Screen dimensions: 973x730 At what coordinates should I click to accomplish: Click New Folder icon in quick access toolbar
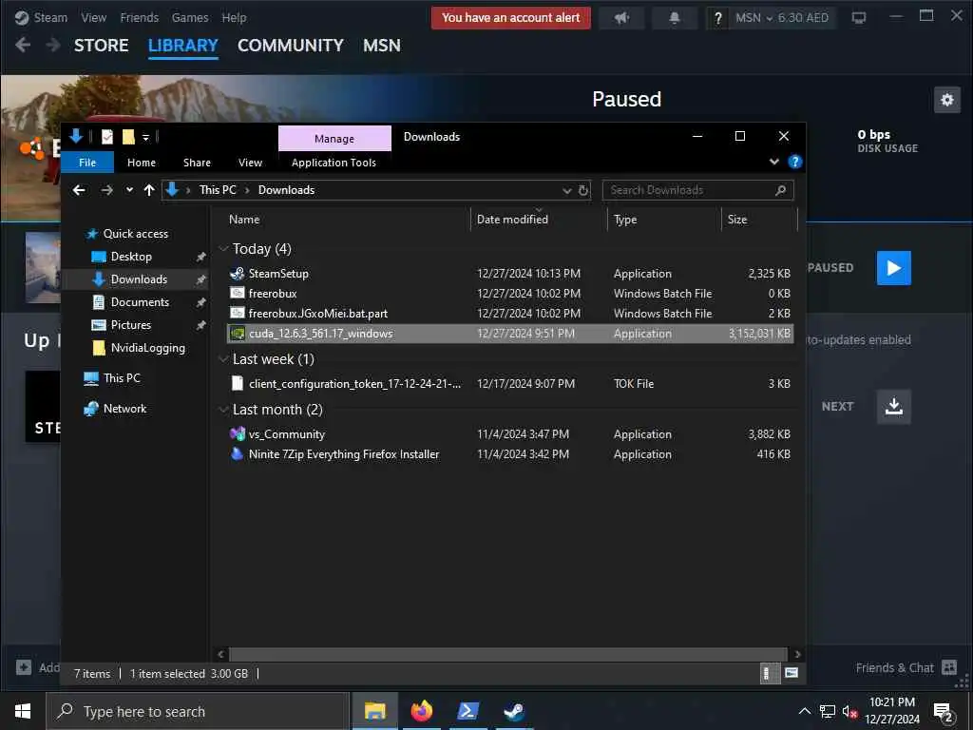[x=128, y=137]
